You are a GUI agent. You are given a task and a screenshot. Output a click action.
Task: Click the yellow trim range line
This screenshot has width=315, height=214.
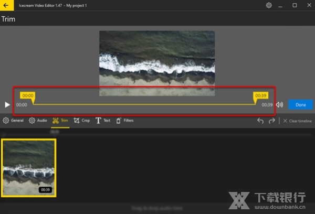click(x=144, y=104)
